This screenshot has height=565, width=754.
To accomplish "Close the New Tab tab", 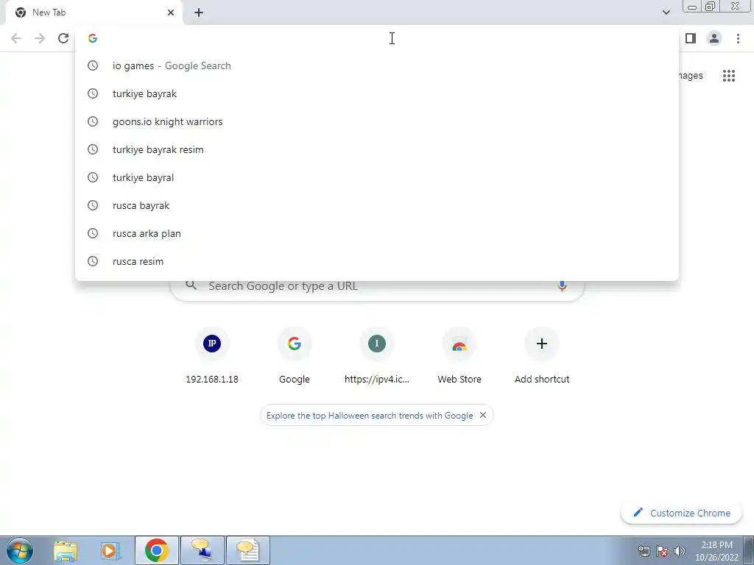I will click(x=171, y=13).
